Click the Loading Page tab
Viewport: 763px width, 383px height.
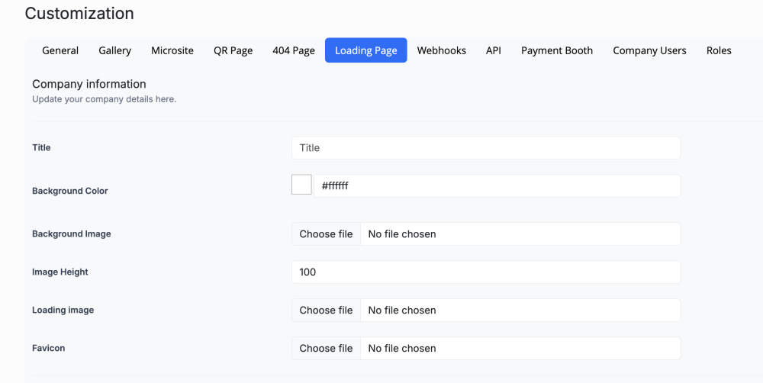click(365, 50)
